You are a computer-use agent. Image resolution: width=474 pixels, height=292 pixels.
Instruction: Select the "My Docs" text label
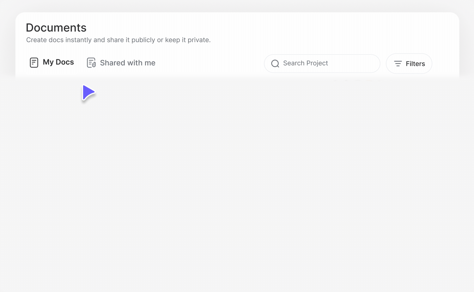point(58,62)
